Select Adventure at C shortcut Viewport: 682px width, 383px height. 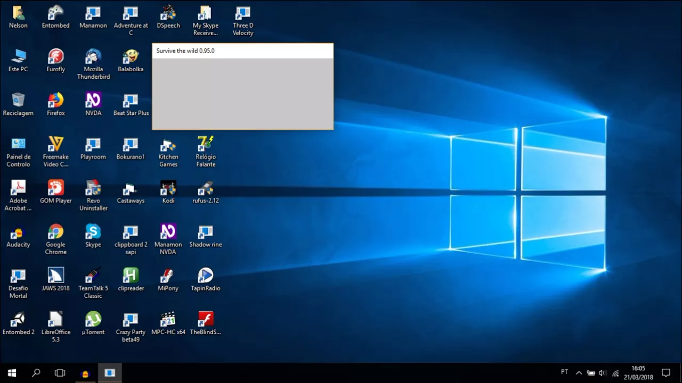131,20
